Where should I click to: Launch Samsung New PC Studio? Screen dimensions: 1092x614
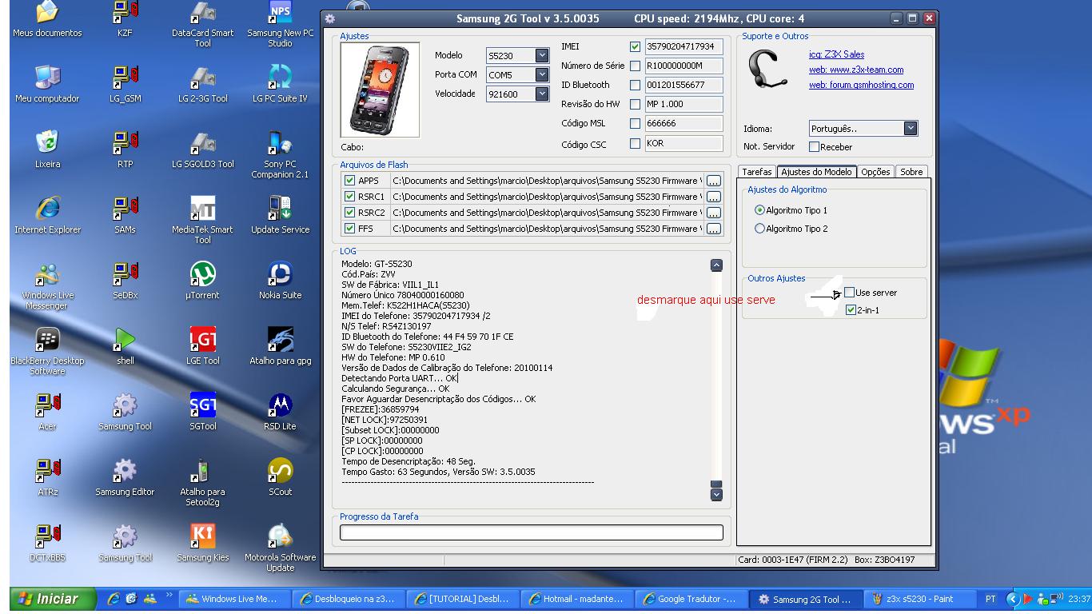click(x=281, y=24)
